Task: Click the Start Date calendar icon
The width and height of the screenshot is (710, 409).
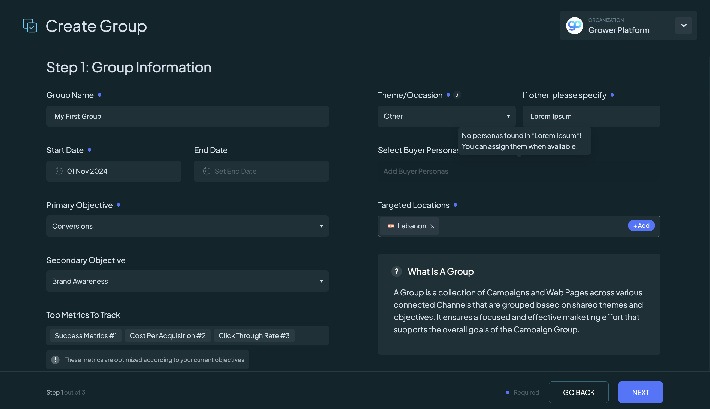Action: point(59,171)
